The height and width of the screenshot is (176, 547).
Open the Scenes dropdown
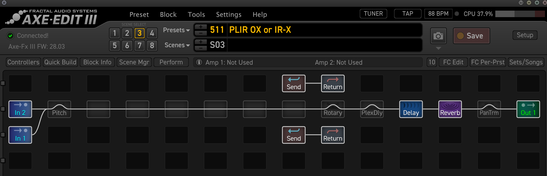pyautogui.click(x=177, y=45)
